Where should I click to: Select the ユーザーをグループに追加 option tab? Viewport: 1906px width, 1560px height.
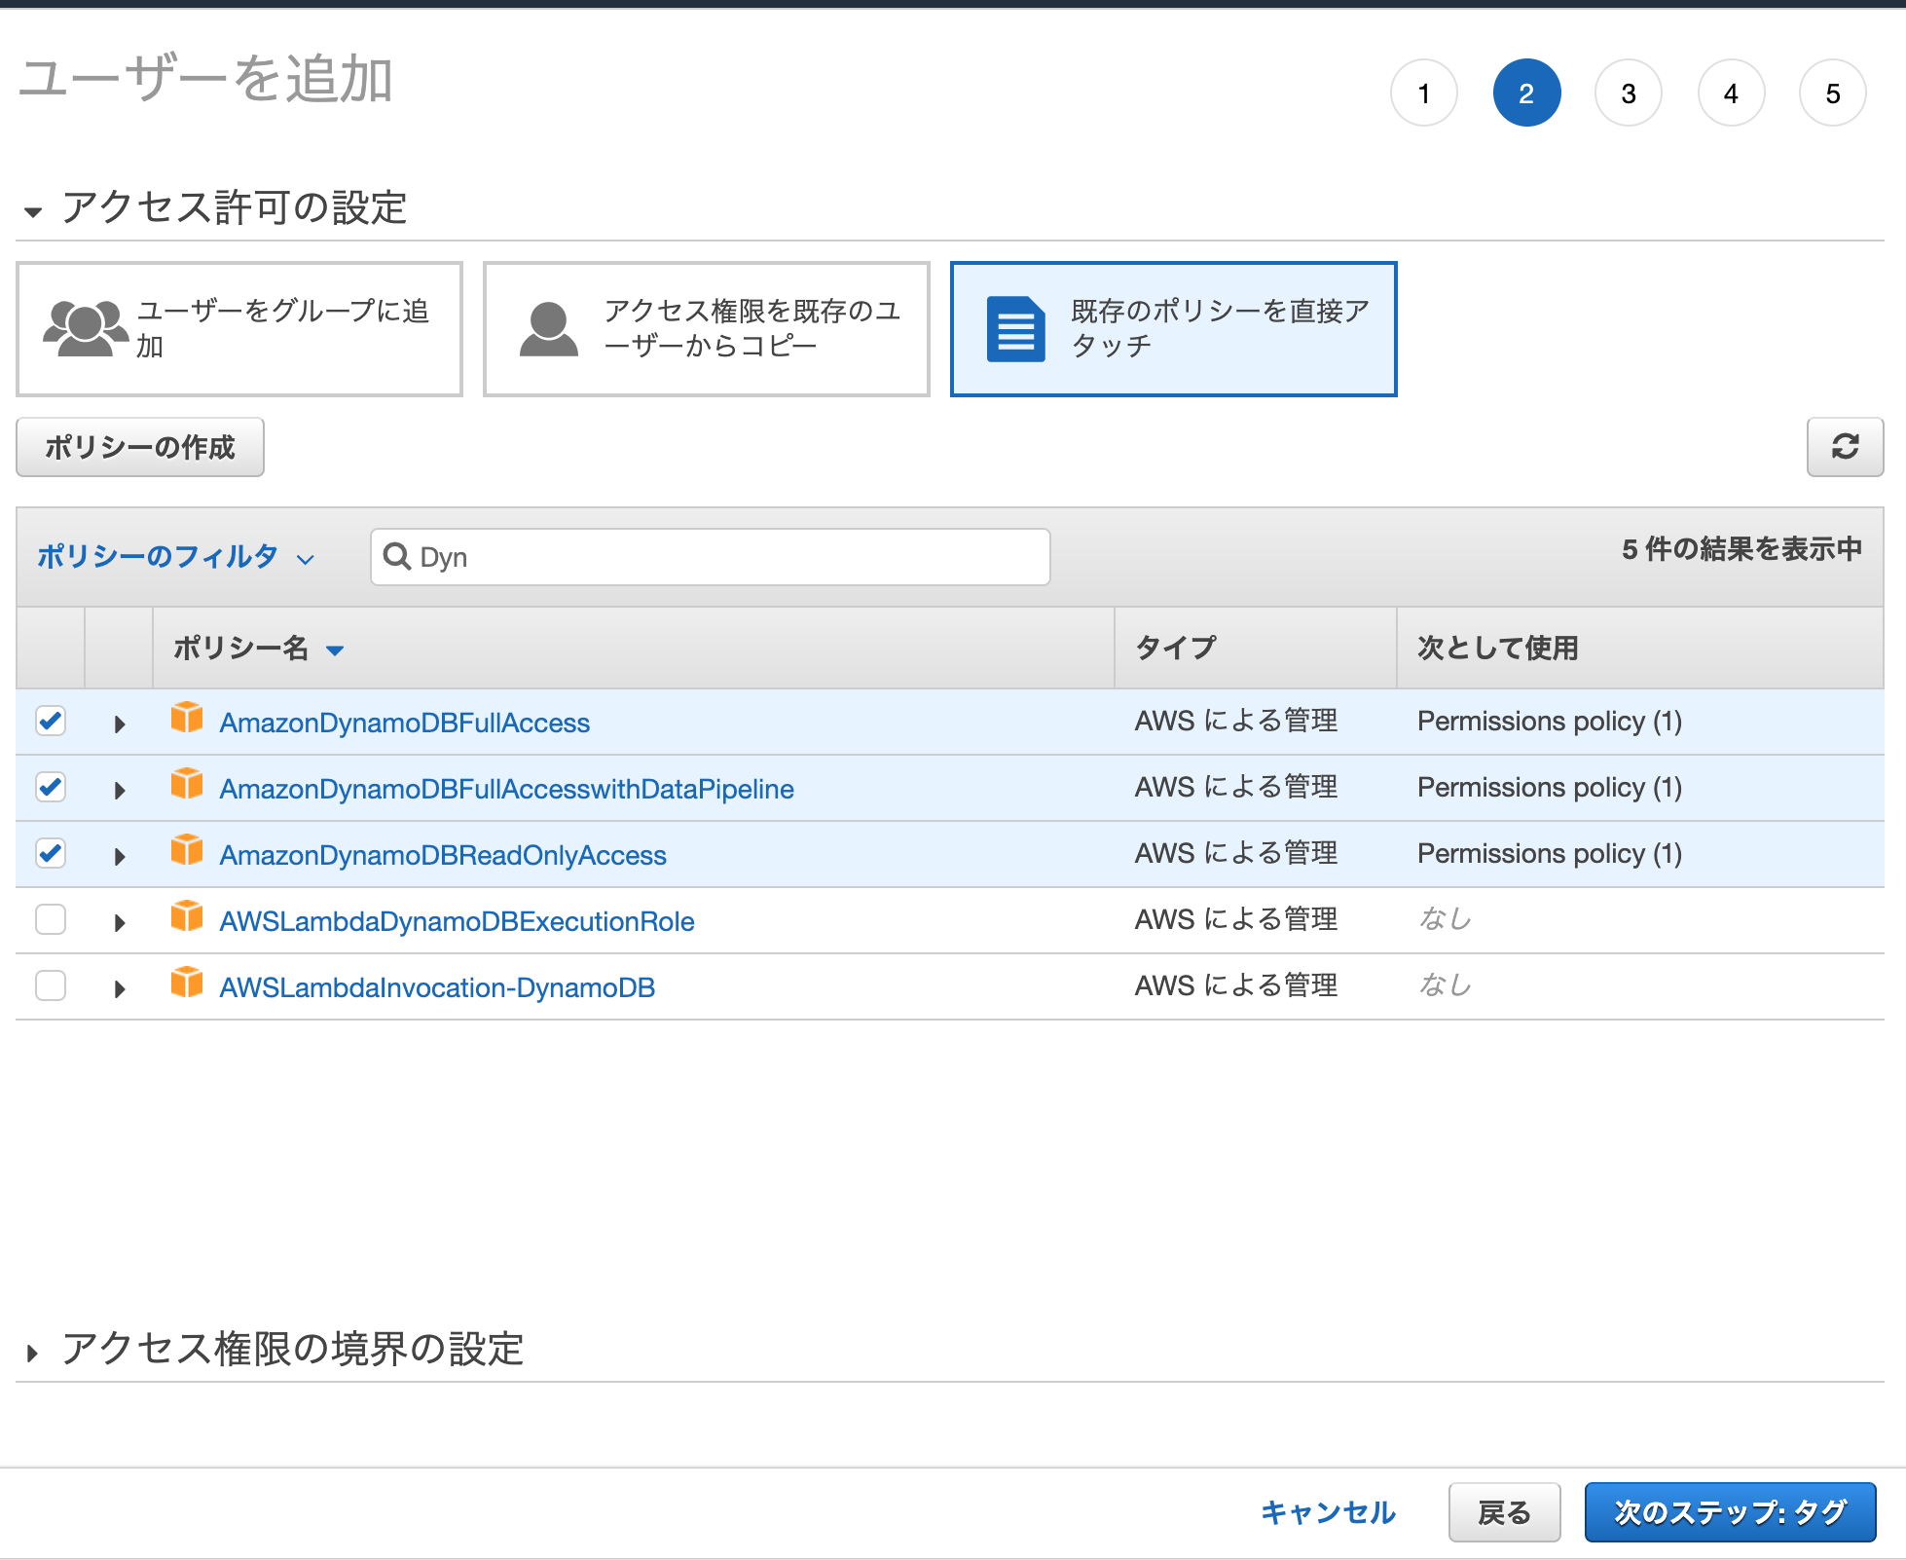[239, 329]
